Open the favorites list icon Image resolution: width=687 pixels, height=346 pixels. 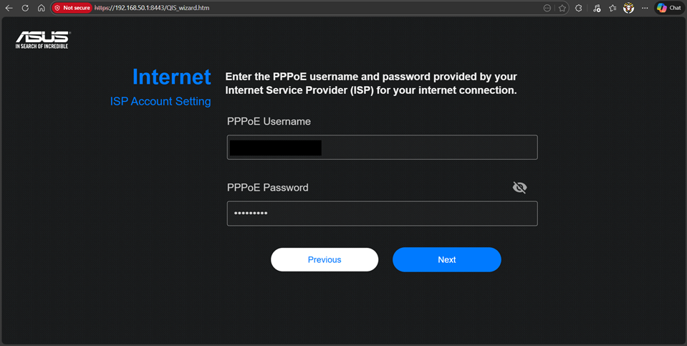pos(612,8)
